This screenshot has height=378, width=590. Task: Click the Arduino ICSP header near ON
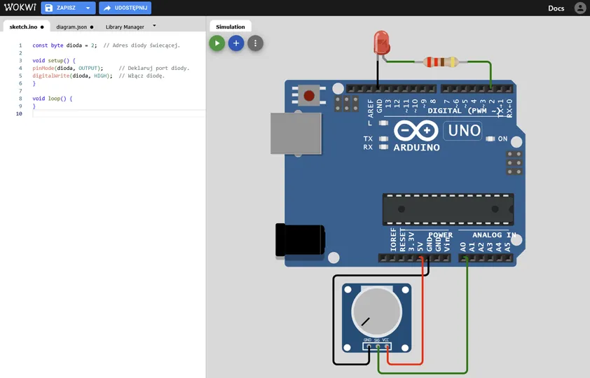[x=514, y=162]
